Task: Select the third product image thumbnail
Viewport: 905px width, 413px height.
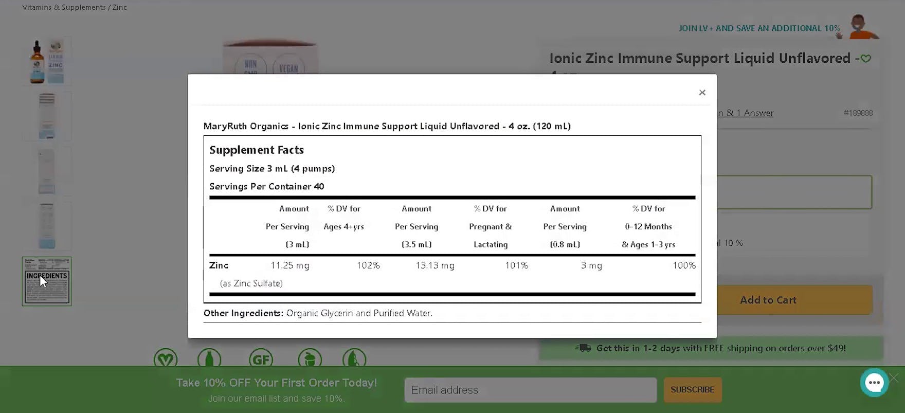Action: 47,171
